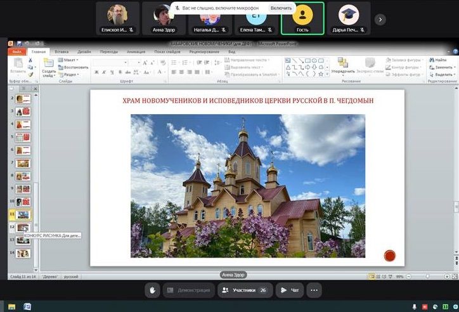The image size is (459, 312).
Task: Click Включить to turn on the microphone
Action: click(281, 8)
